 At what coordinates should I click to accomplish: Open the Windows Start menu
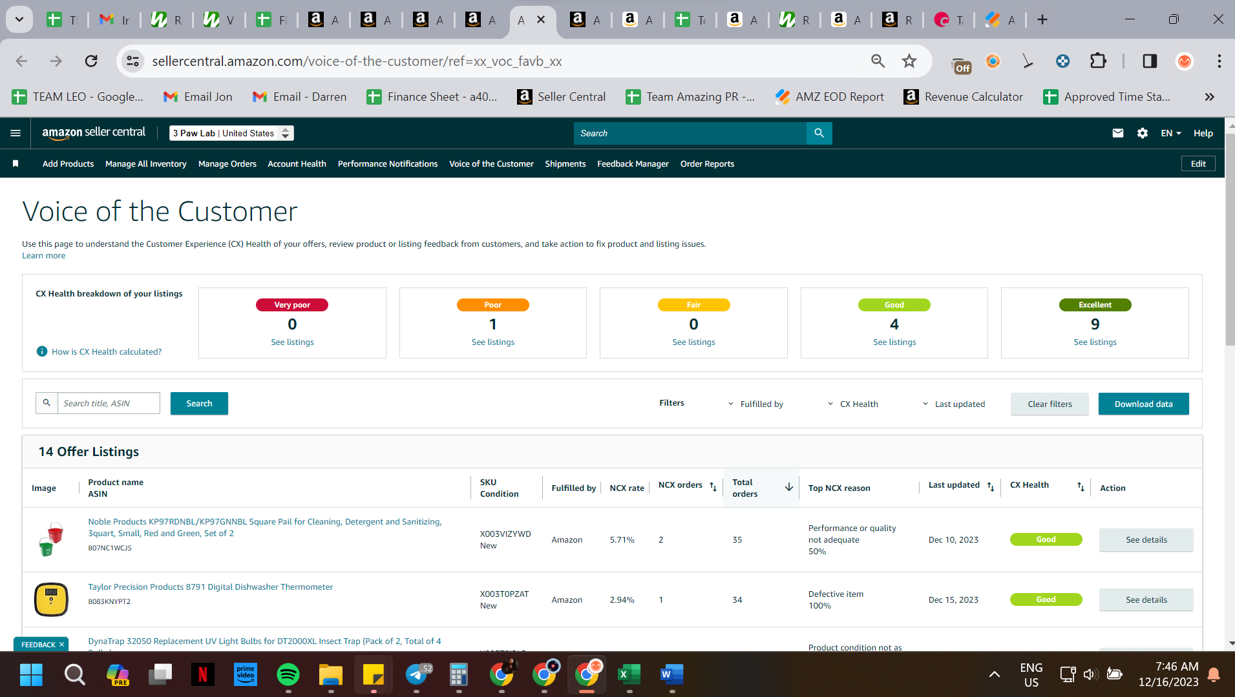click(31, 674)
